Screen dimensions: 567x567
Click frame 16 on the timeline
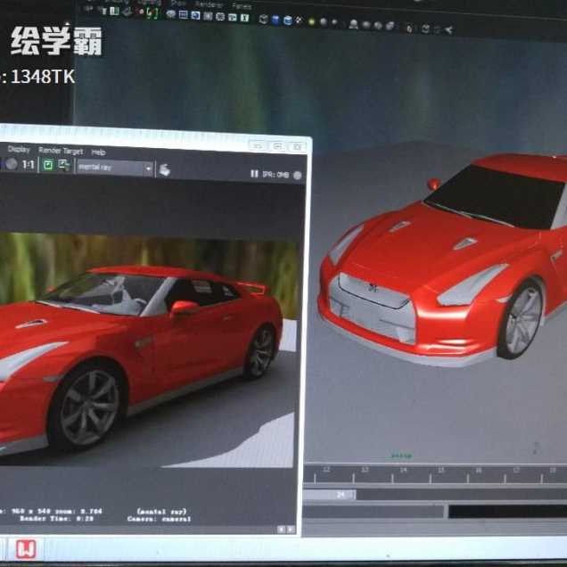pyautogui.click(x=479, y=471)
